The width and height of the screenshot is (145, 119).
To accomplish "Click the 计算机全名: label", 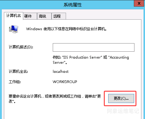I will [18, 72].
